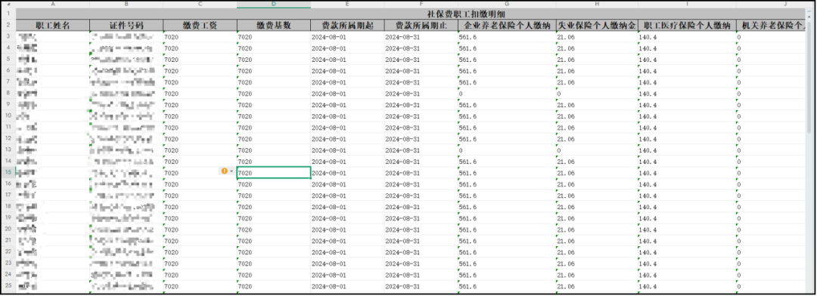Click the select-all corner triangle of the sheet

[x=8, y=5]
